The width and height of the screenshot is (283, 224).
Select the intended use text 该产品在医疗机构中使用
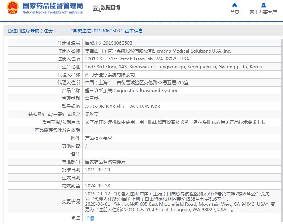pyautogui.click(x=176, y=122)
